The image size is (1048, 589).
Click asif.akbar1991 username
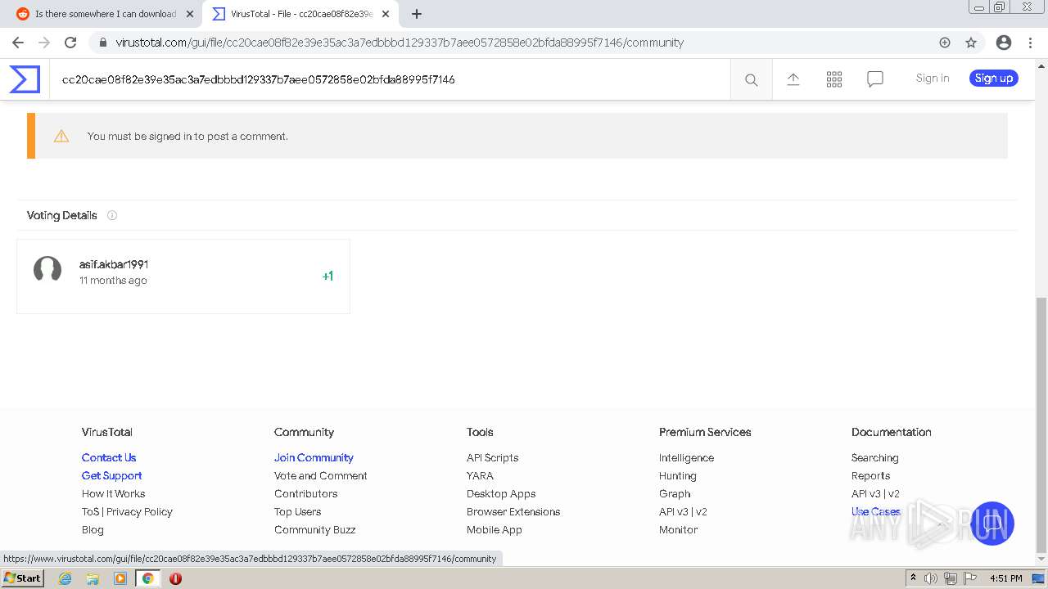pyautogui.click(x=114, y=264)
